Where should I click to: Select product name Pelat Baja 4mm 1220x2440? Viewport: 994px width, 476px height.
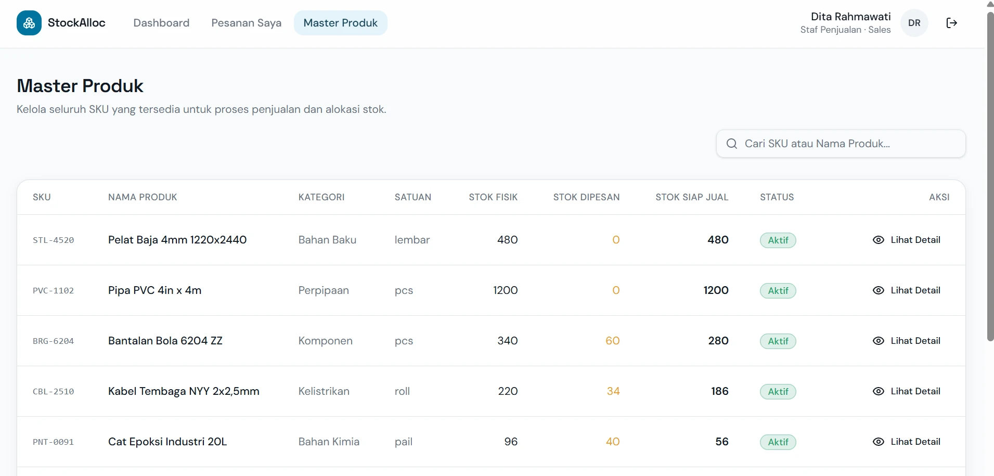coord(177,240)
